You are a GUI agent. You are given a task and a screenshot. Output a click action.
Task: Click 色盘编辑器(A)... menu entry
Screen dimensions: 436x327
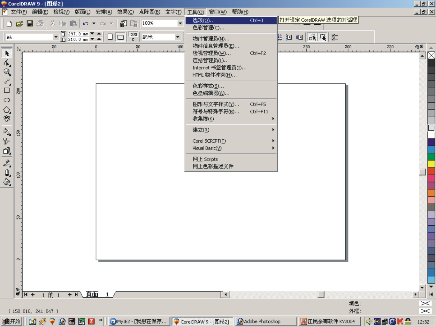coord(231,93)
